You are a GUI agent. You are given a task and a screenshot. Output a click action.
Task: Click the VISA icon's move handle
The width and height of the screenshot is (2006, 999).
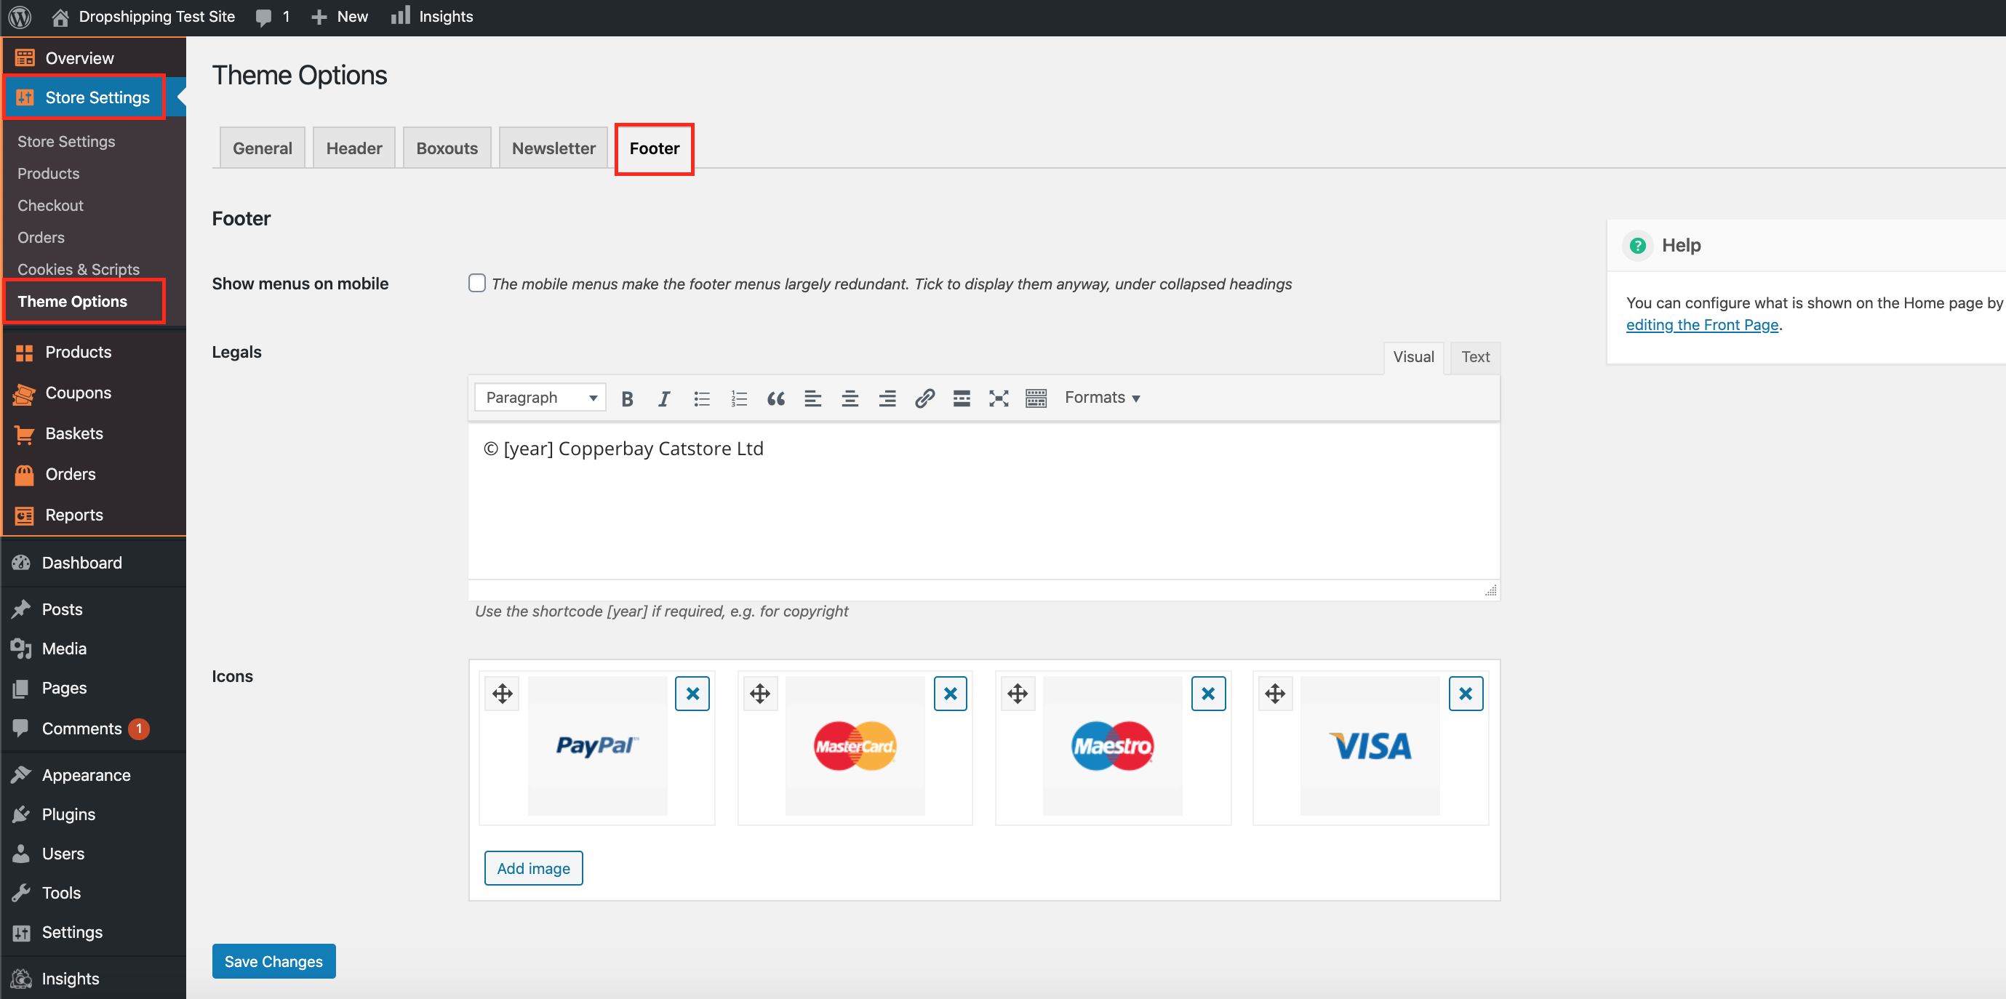(x=1275, y=693)
